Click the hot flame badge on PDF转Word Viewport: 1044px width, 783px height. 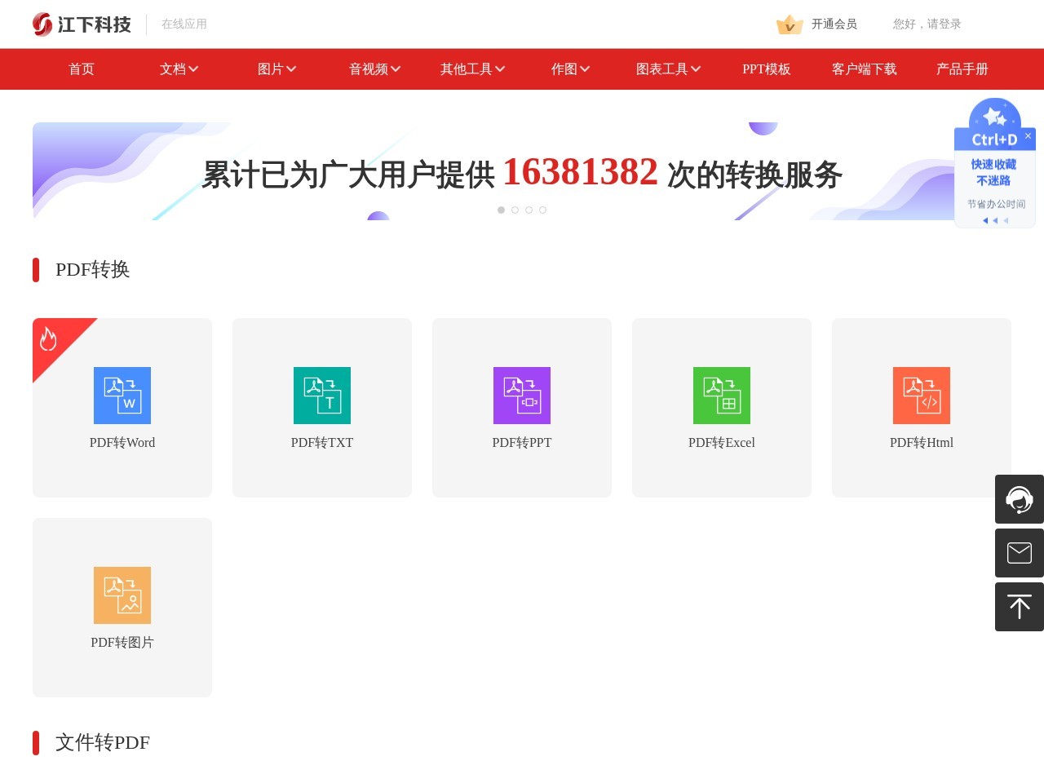click(x=49, y=338)
